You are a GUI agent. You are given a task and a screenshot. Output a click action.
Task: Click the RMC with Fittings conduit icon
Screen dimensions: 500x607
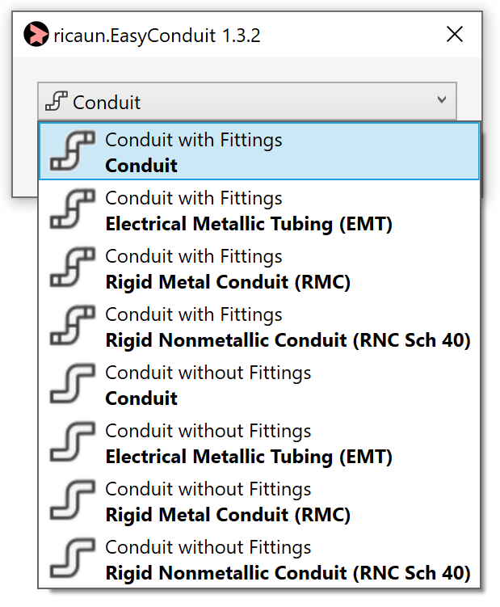pos(72,268)
